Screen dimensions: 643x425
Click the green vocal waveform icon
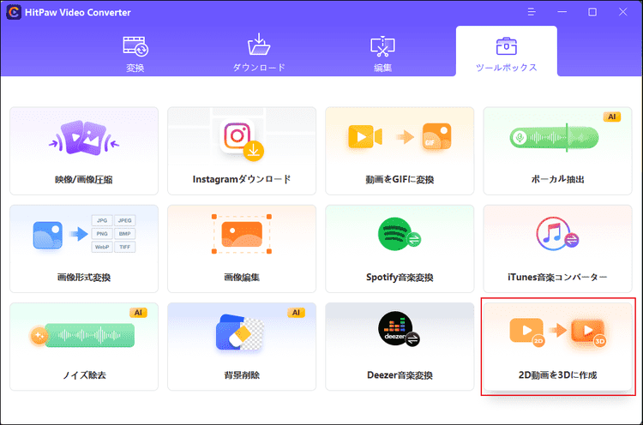(x=554, y=137)
